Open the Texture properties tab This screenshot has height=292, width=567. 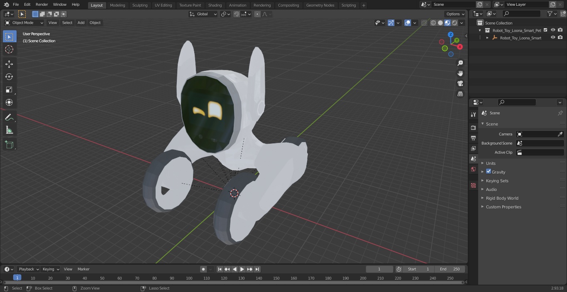tap(473, 185)
